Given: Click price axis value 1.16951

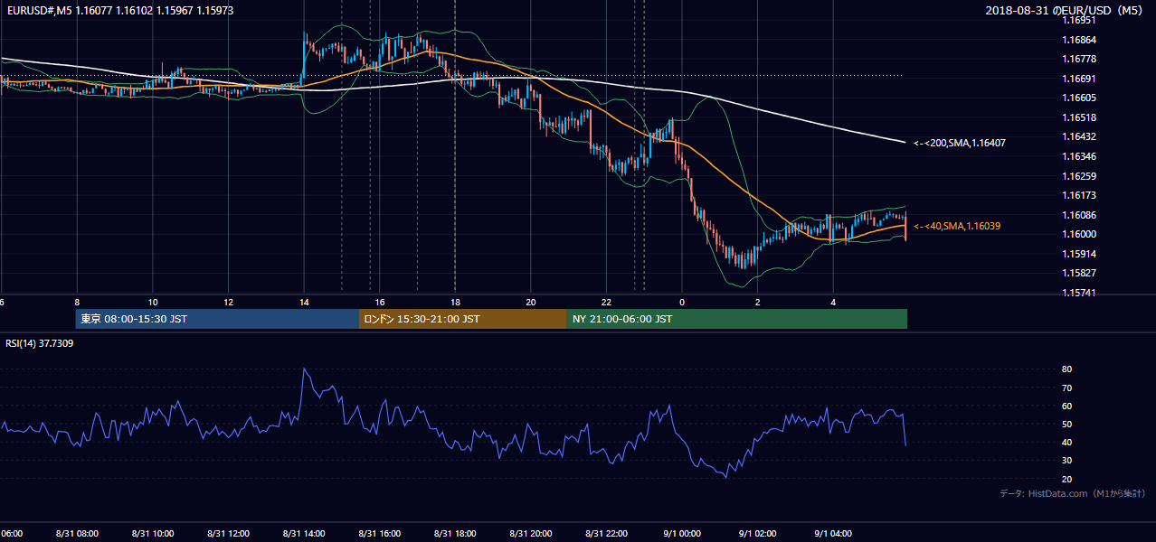Looking at the screenshot, I should click(1078, 20).
